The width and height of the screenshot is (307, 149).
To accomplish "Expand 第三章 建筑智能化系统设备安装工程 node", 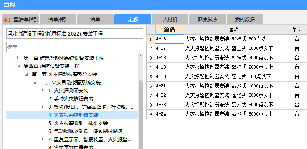I will pyautogui.click(x=18, y=58).
